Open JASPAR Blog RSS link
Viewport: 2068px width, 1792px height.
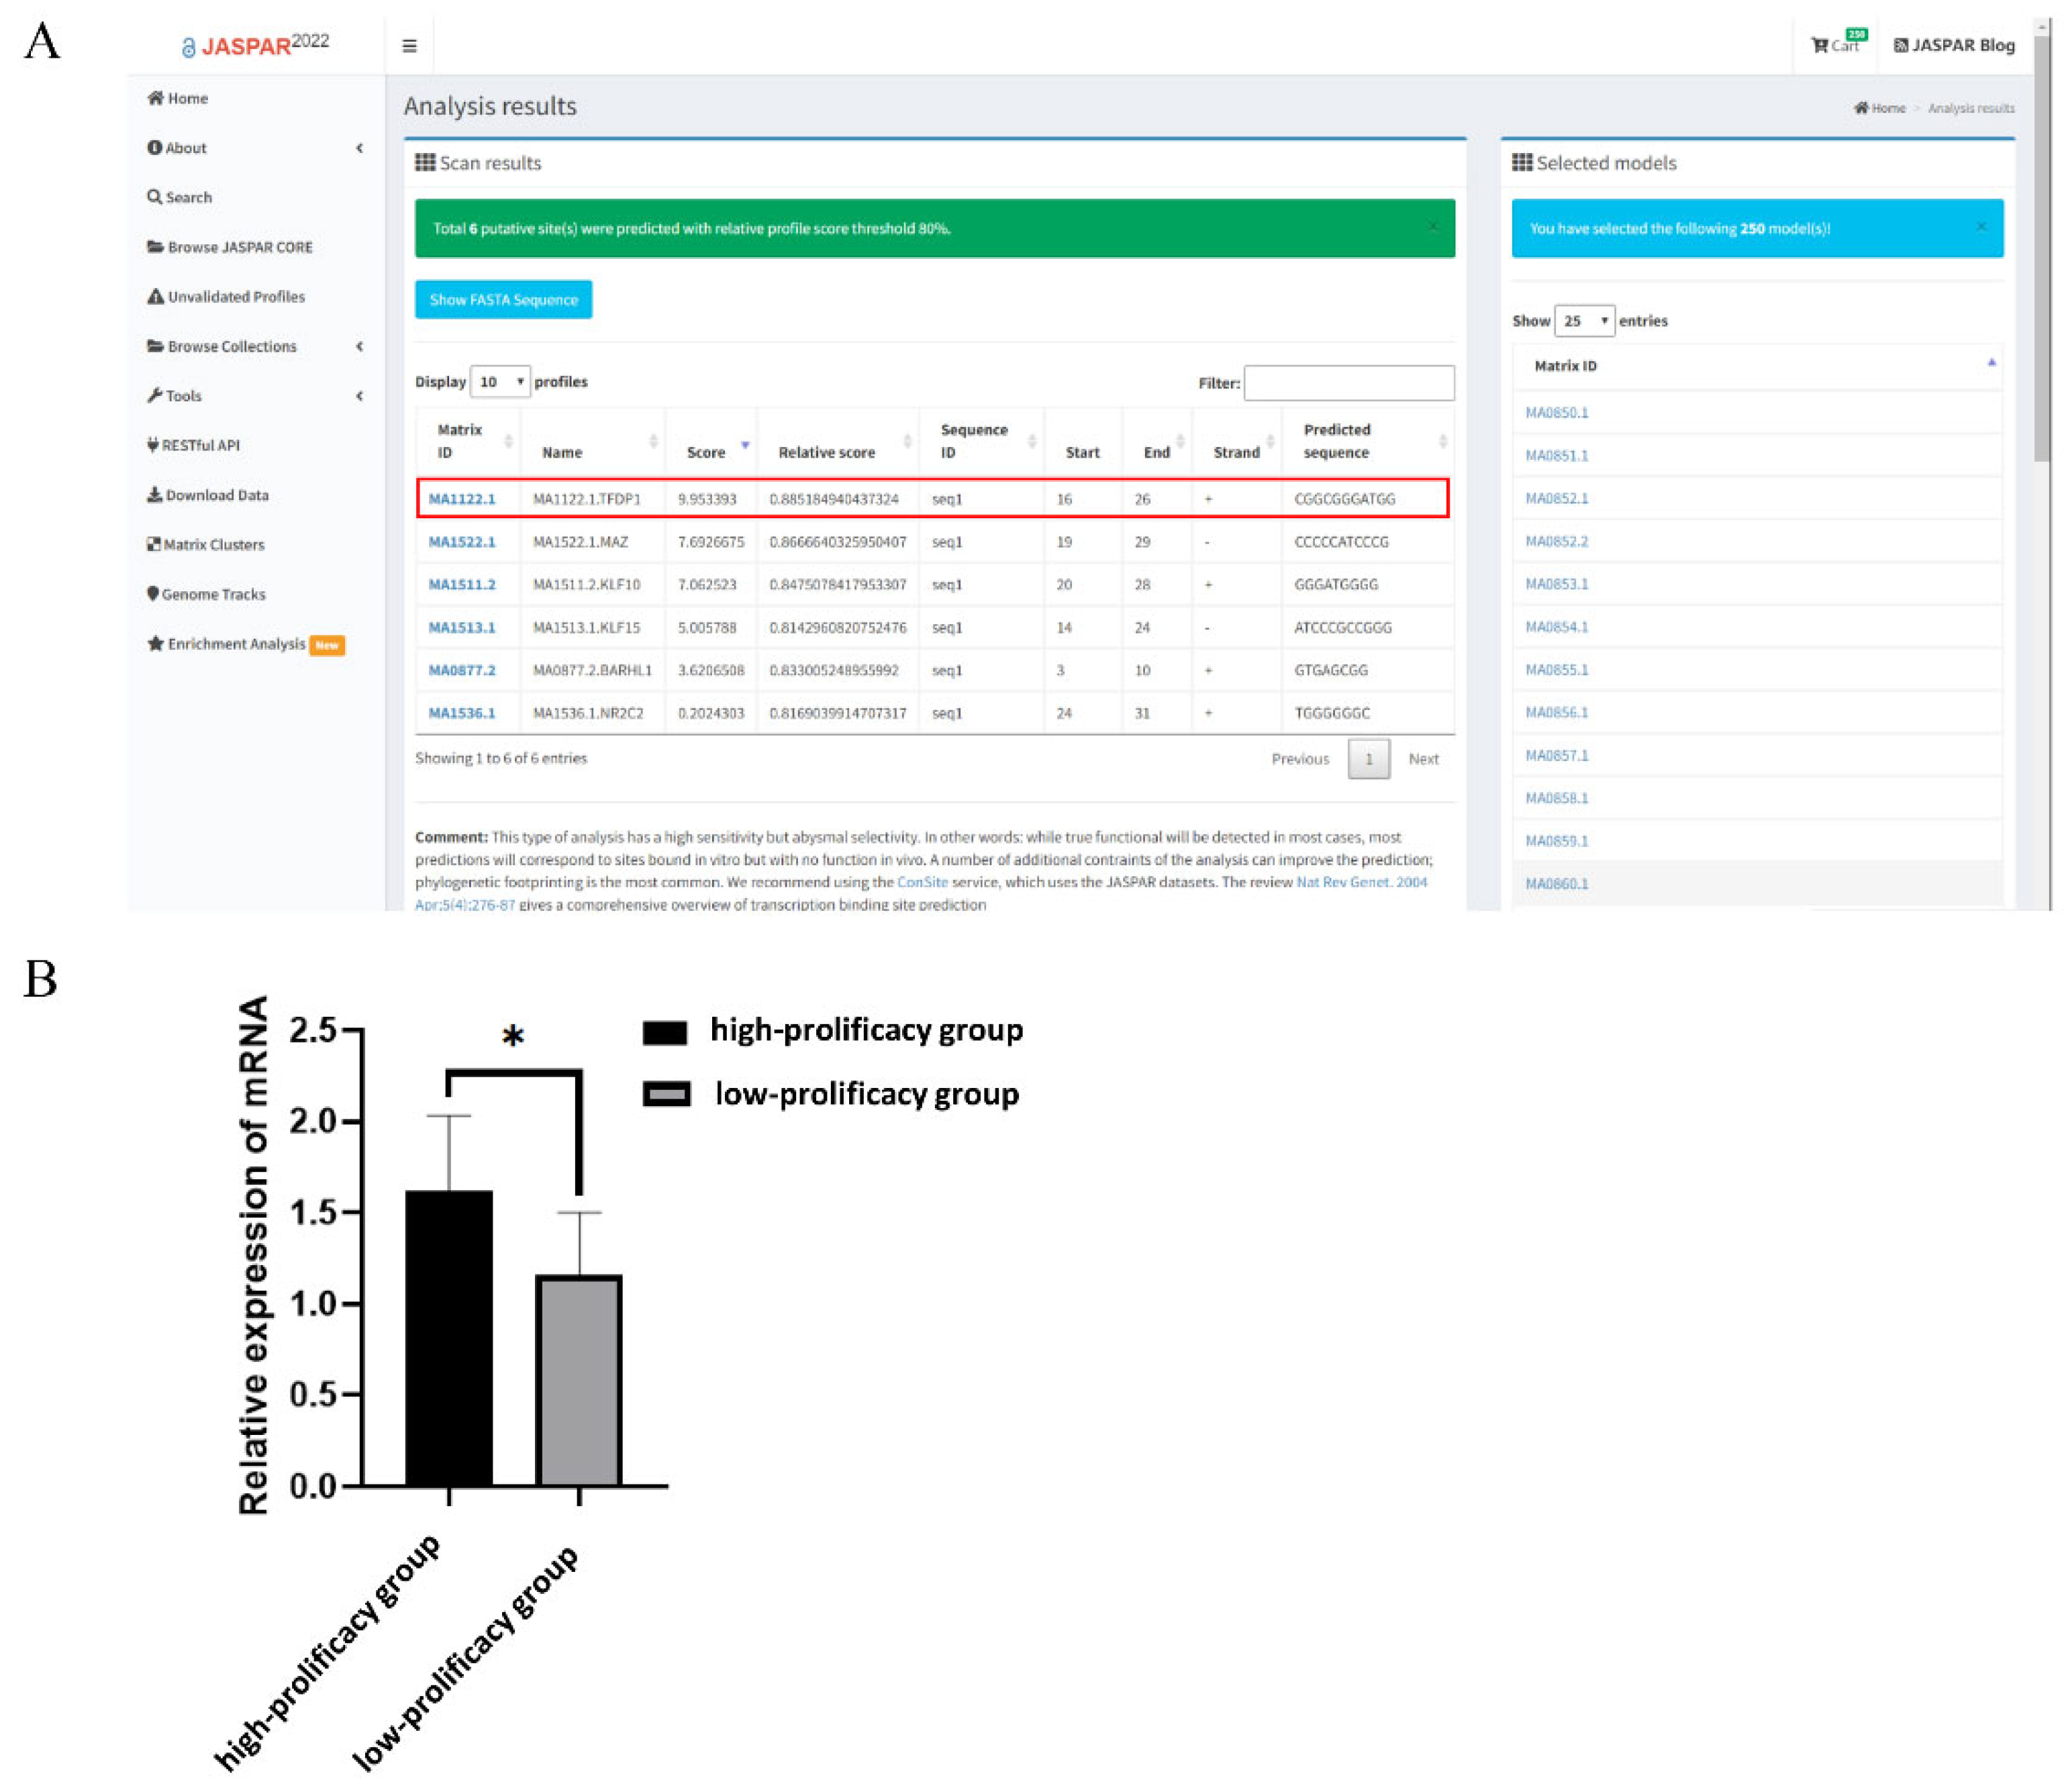(x=1954, y=45)
